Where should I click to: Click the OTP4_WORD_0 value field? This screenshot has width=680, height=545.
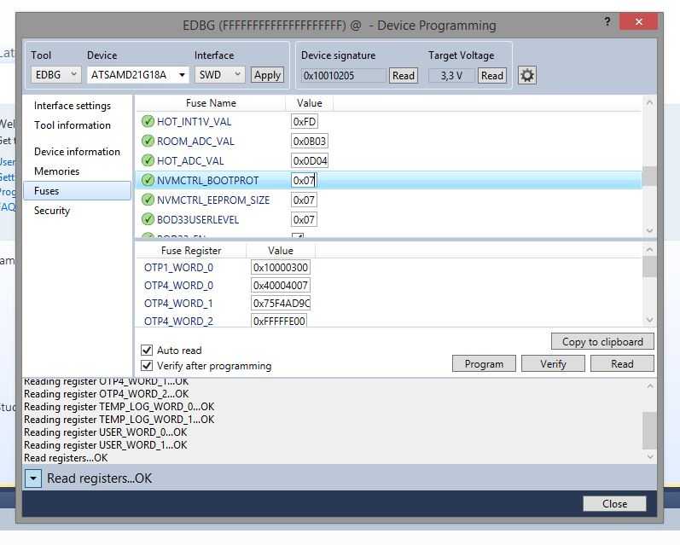coord(281,286)
